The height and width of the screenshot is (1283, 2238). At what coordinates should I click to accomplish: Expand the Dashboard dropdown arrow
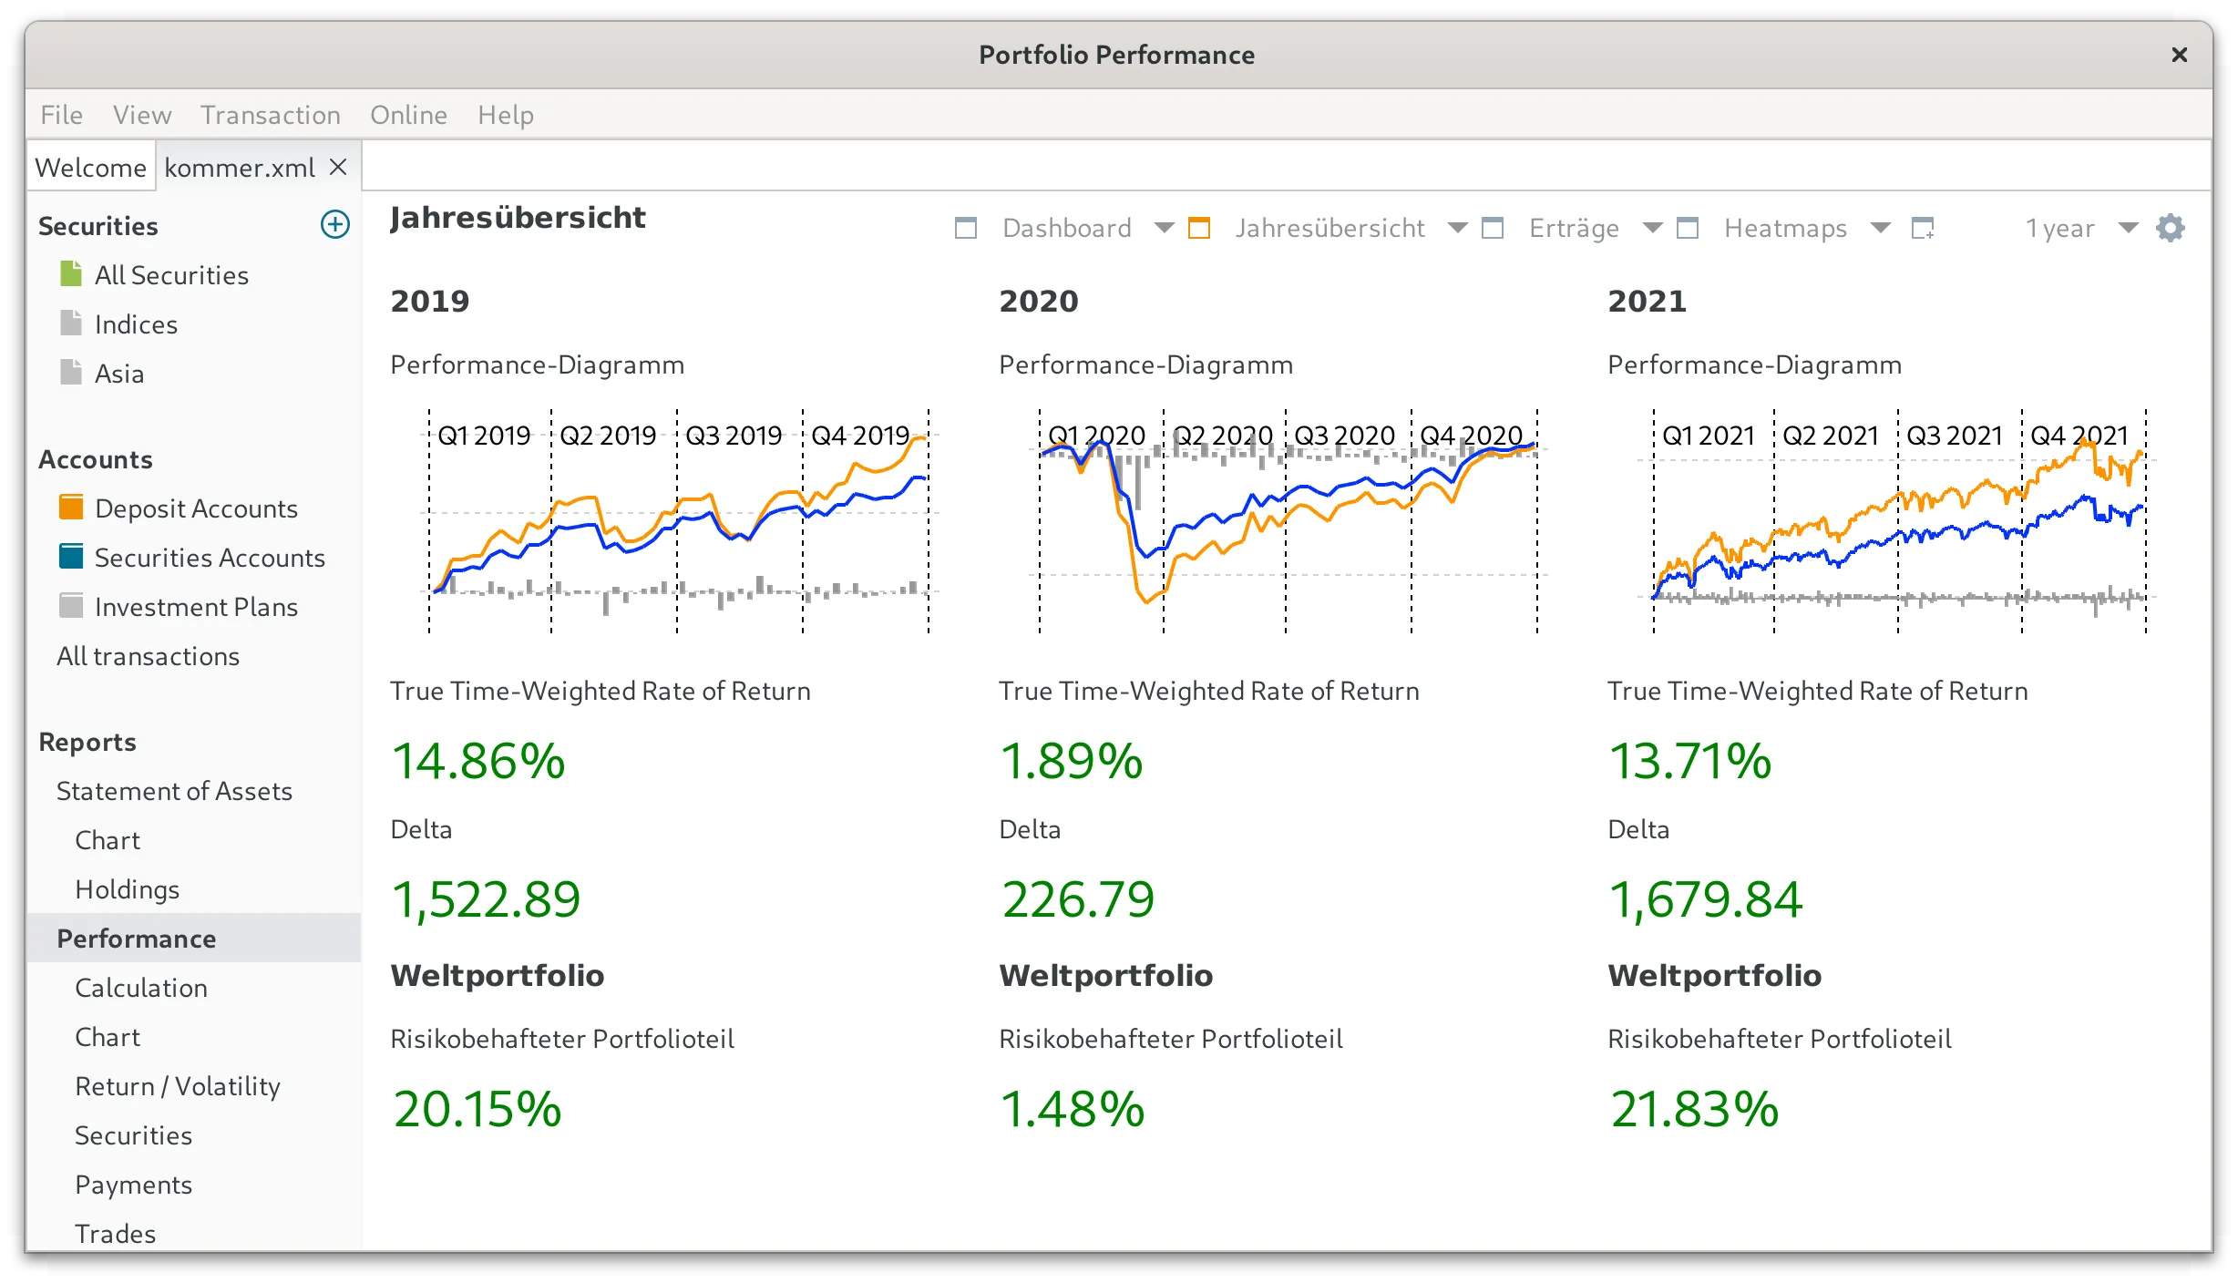(1164, 228)
